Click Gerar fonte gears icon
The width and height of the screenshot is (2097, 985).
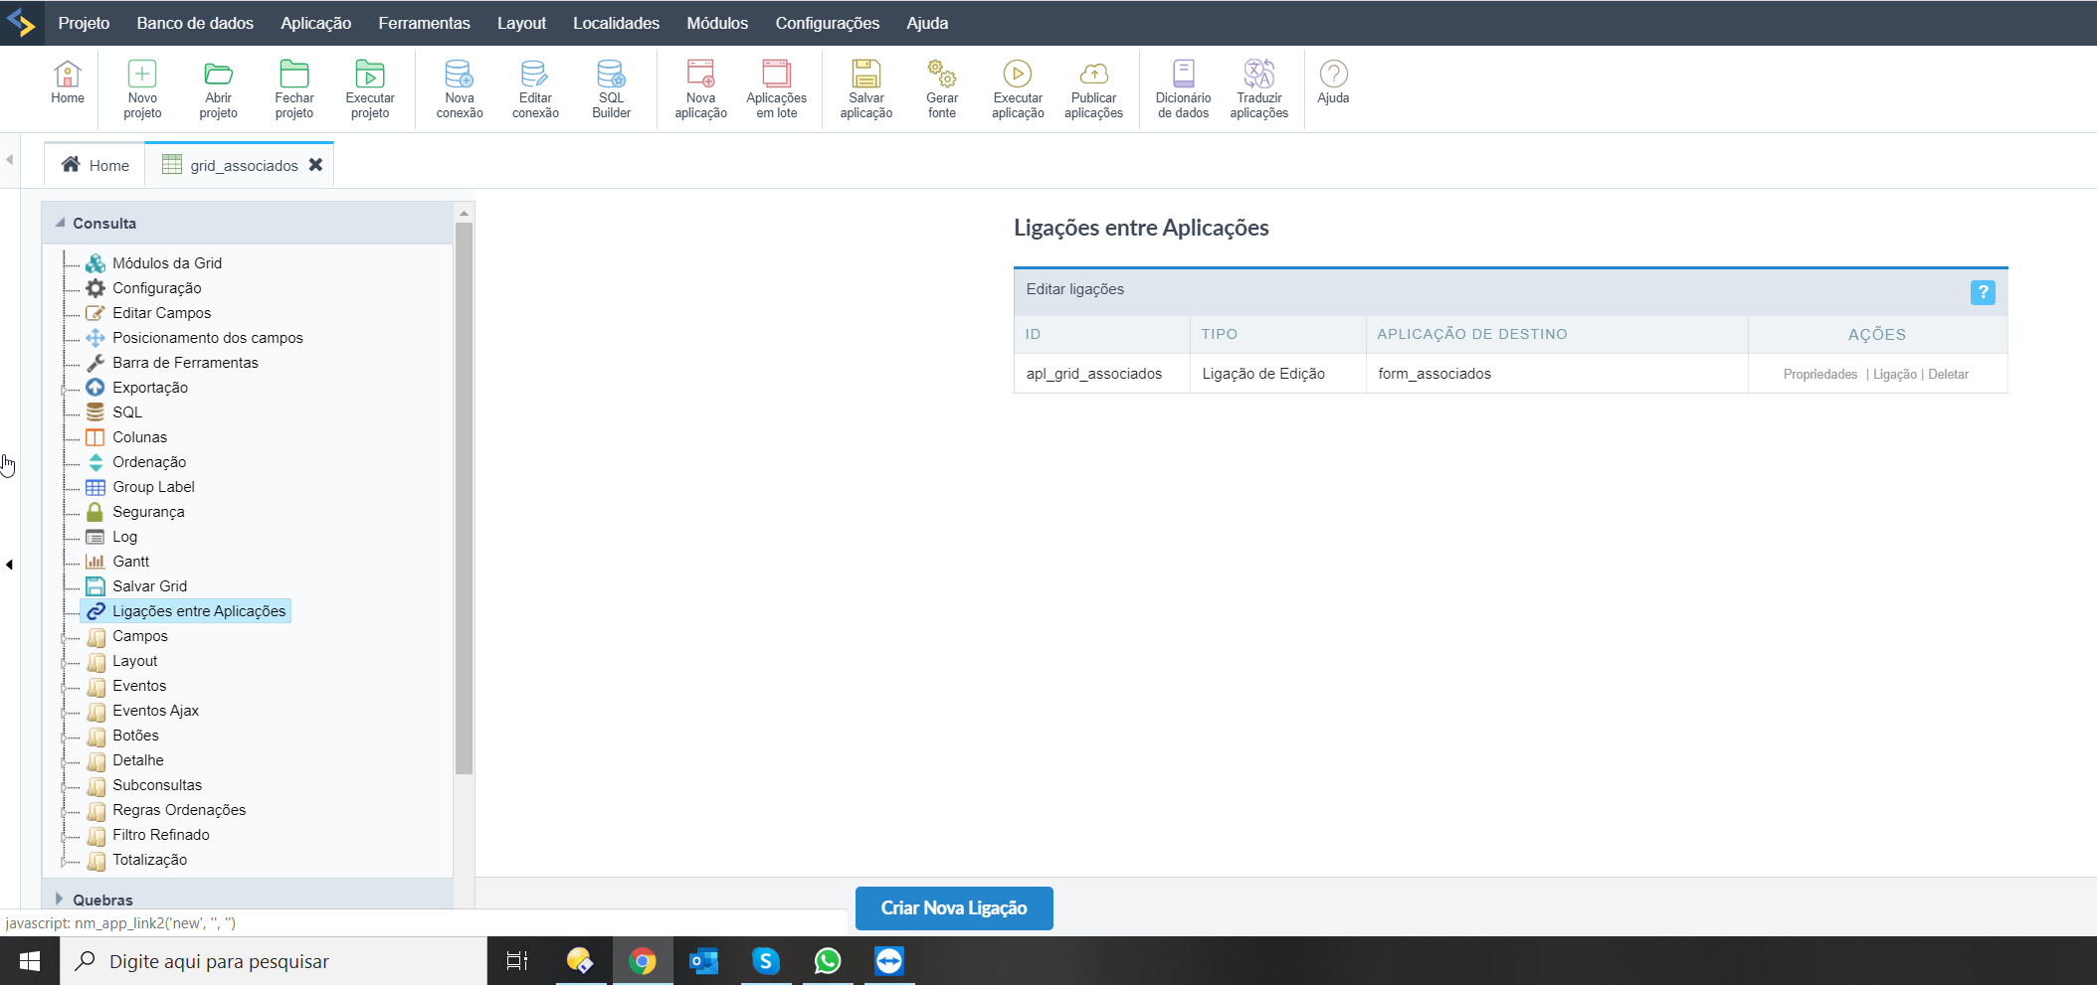(942, 88)
